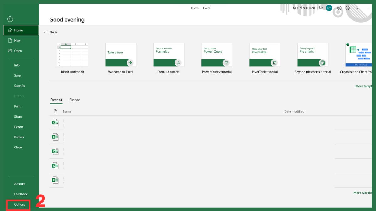Open the first Excel workbook icon under Recent
Image resolution: width=376 pixels, height=211 pixels.
(x=55, y=123)
